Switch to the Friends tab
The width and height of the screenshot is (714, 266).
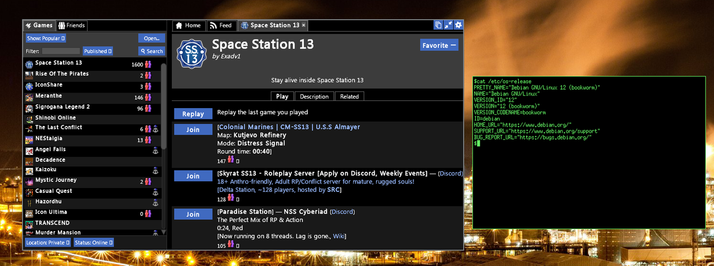tap(71, 25)
